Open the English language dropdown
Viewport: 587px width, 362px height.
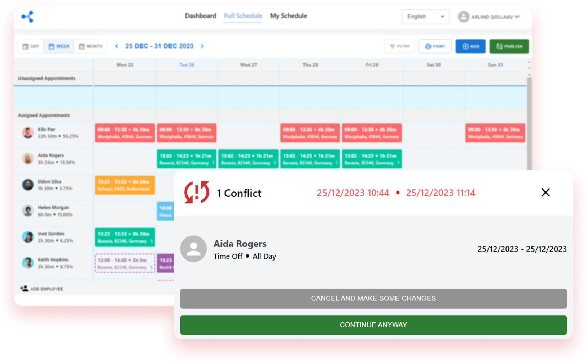(425, 17)
